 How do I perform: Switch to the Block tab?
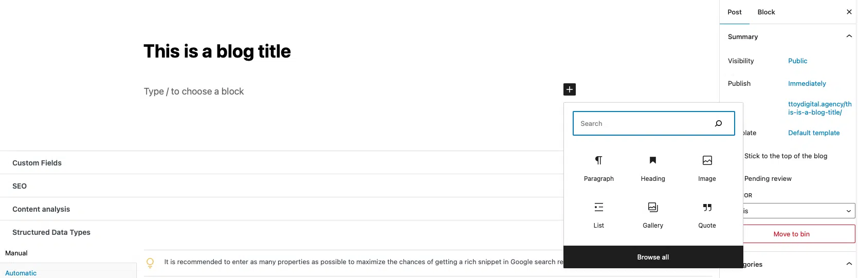click(766, 12)
